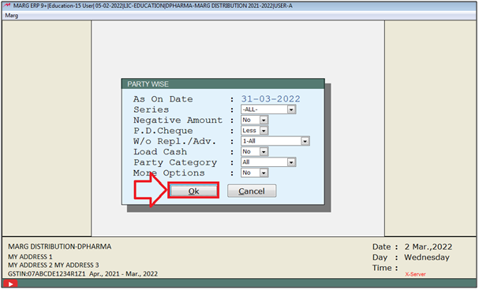Open the Party Category dropdown

pos(268,162)
